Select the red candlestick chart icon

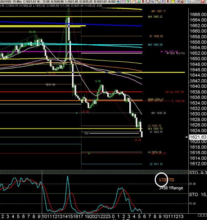click(143, 1)
